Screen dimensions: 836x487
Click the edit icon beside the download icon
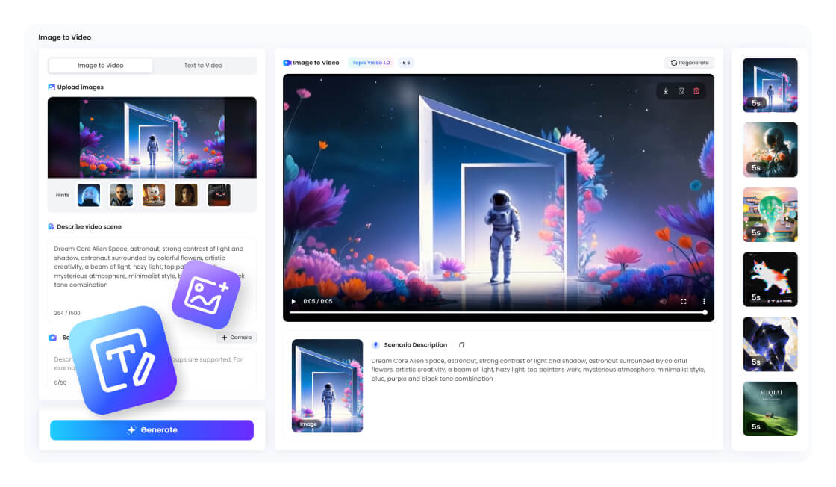coord(681,91)
